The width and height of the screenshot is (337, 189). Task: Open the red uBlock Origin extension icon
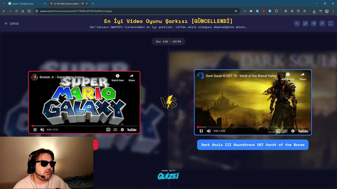(x=264, y=11)
